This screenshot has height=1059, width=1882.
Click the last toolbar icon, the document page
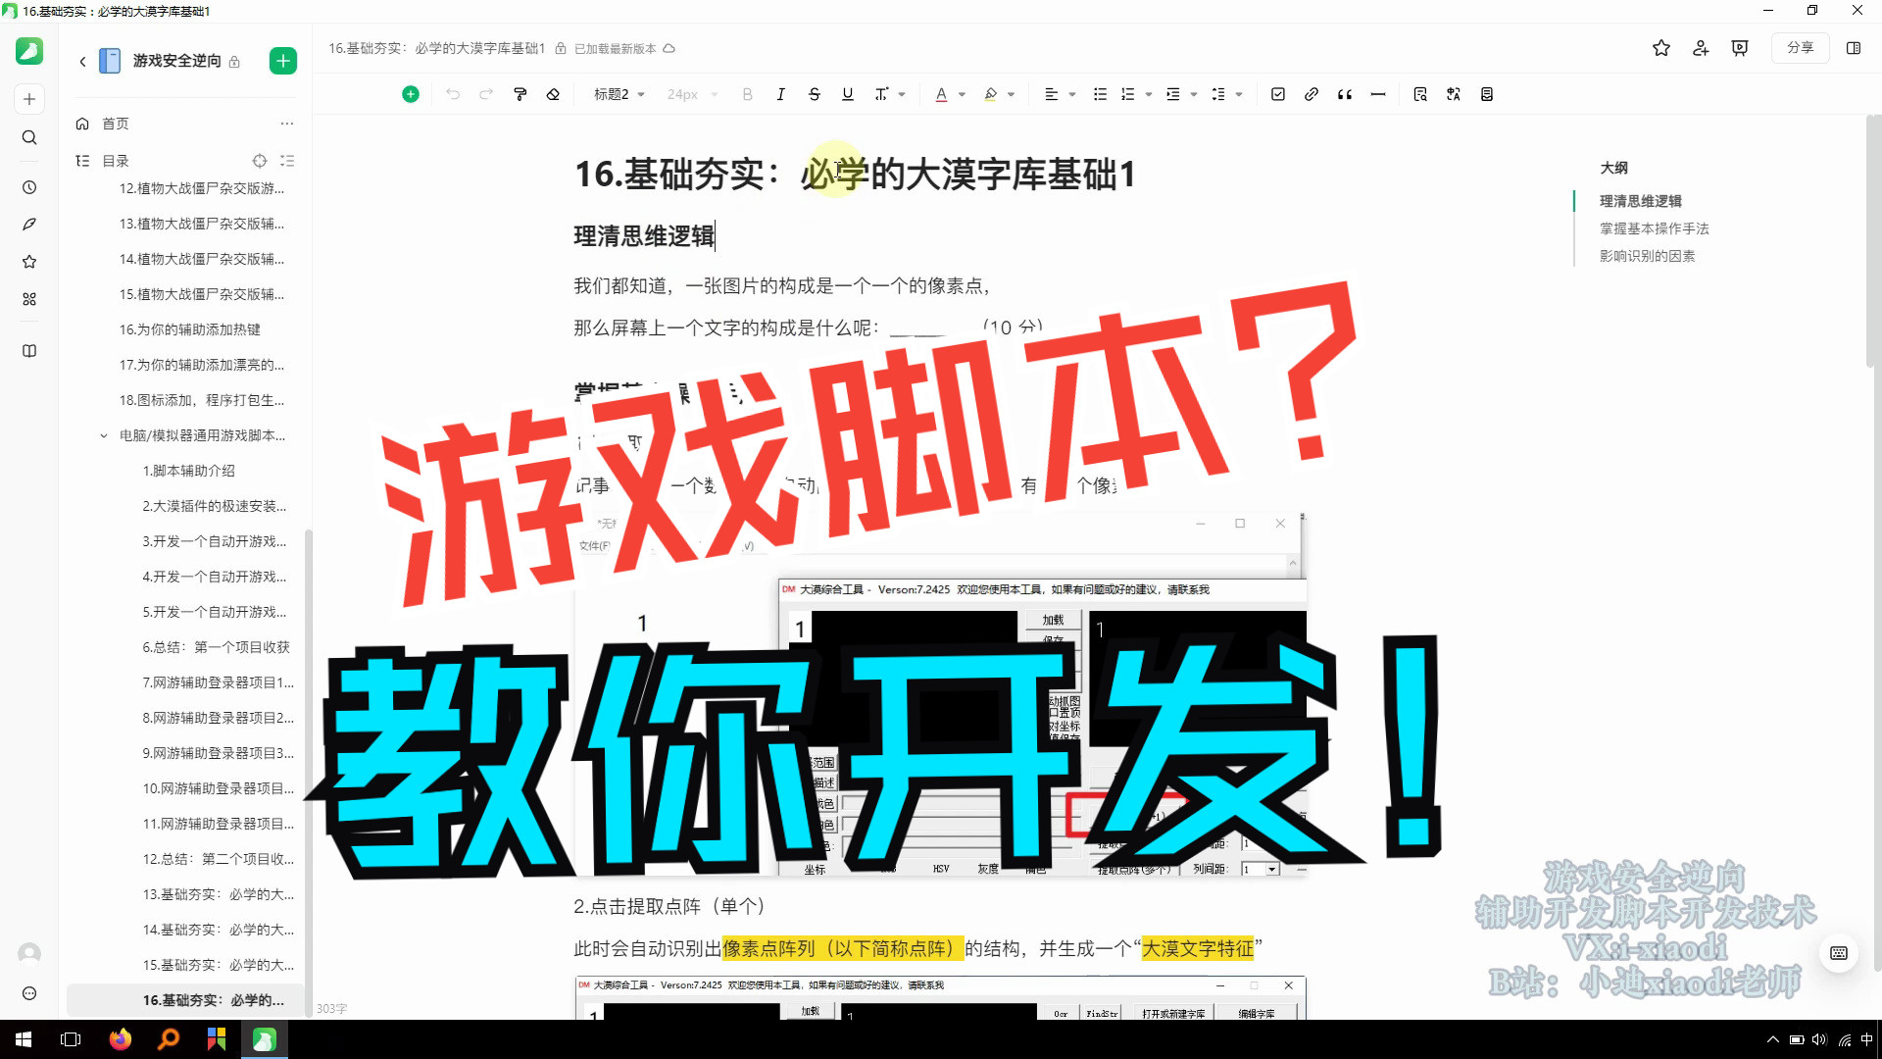pos(1487,94)
